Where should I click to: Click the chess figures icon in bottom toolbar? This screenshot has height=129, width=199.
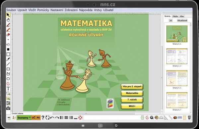point(14,118)
